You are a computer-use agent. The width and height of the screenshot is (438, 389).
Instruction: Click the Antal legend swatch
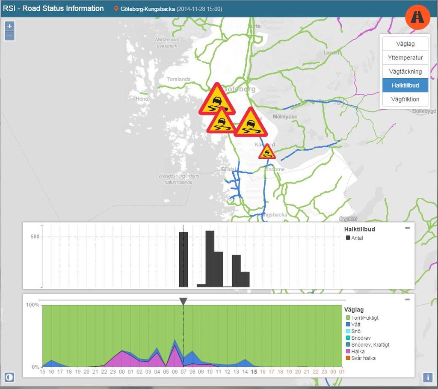pyautogui.click(x=348, y=238)
